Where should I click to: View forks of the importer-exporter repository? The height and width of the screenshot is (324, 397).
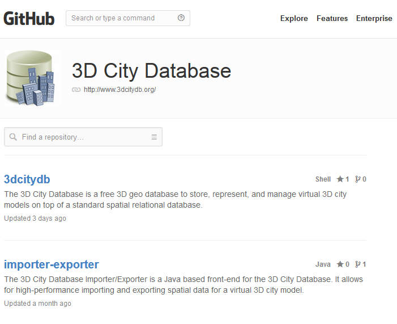point(361,264)
